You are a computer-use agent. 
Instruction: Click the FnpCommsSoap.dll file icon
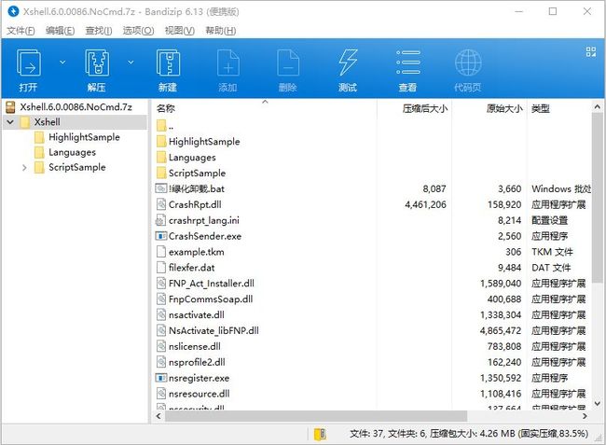pos(160,299)
